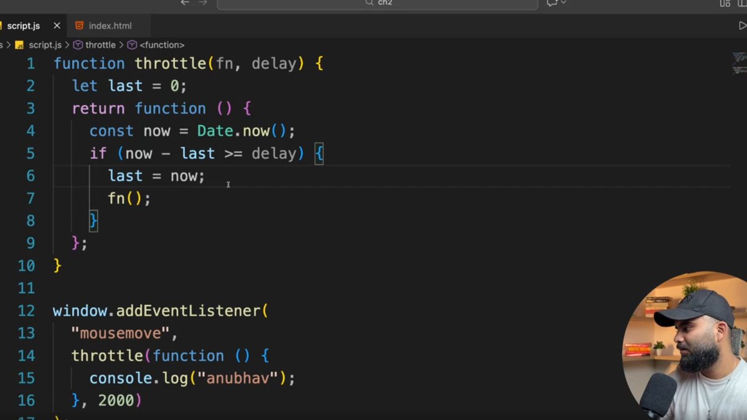
Task: Click the command center search box showing ch2
Action: pyautogui.click(x=377, y=3)
